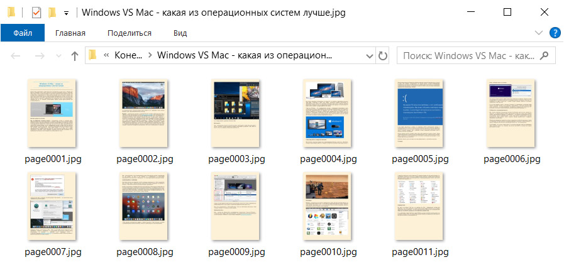Click the file name page0001.jpg
The width and height of the screenshot is (564, 277).
[x=53, y=160]
